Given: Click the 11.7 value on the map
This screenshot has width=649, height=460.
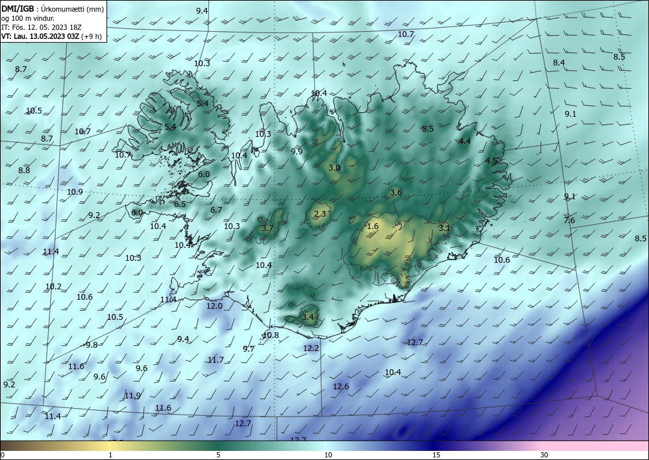Looking at the screenshot, I should [x=215, y=360].
